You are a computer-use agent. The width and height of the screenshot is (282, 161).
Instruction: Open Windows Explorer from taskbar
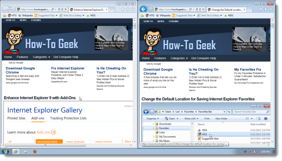click(x=26, y=151)
